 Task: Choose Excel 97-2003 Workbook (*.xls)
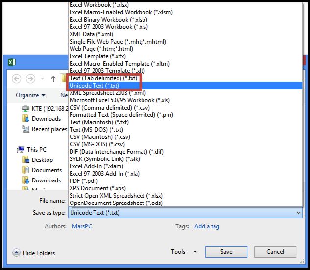186,27
